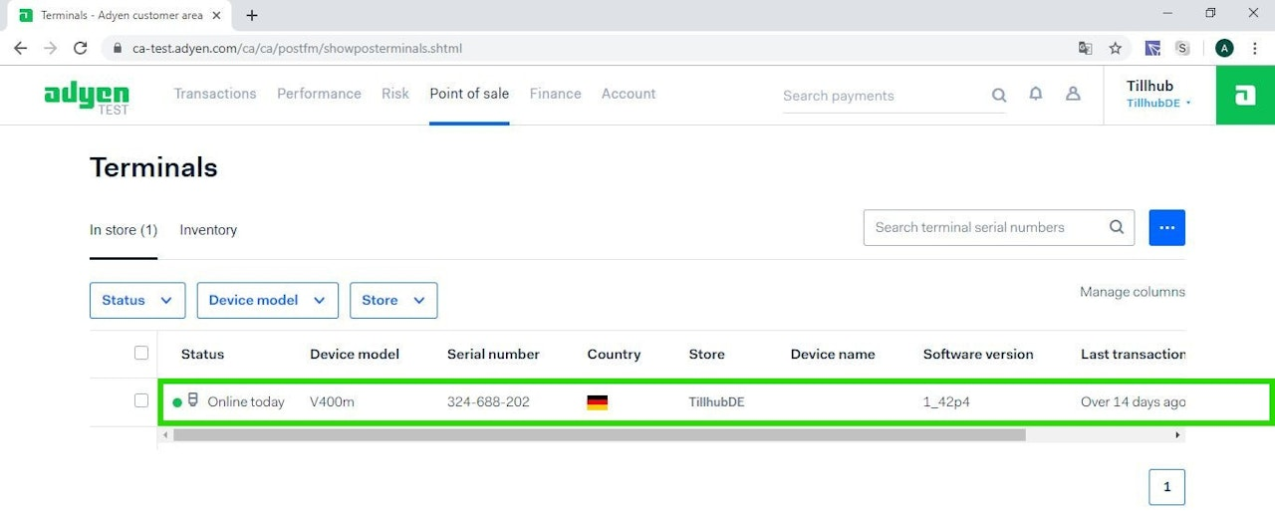Tick checkbox for terminal 324-688-202
The width and height of the screenshot is (1275, 511).
tap(141, 400)
